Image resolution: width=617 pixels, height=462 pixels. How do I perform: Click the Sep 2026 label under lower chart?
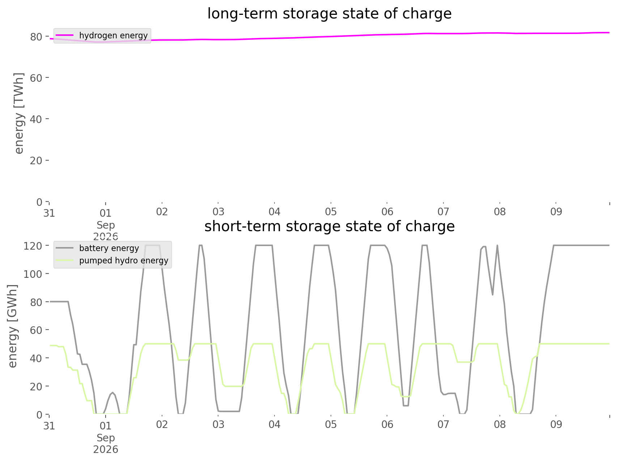tap(106, 444)
